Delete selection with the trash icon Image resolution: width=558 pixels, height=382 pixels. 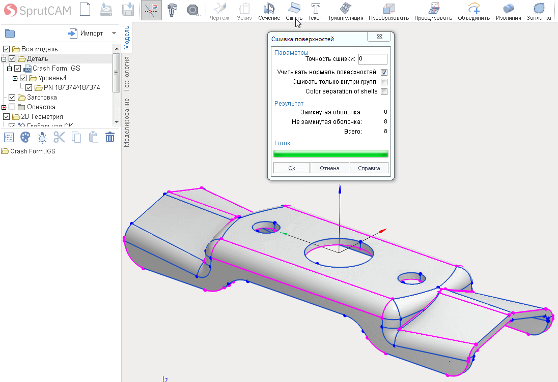pos(110,137)
